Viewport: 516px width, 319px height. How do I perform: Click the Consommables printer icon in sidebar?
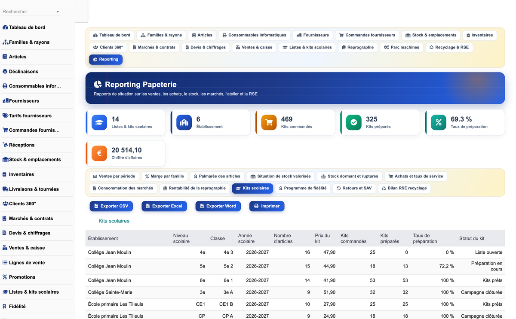coord(5,86)
